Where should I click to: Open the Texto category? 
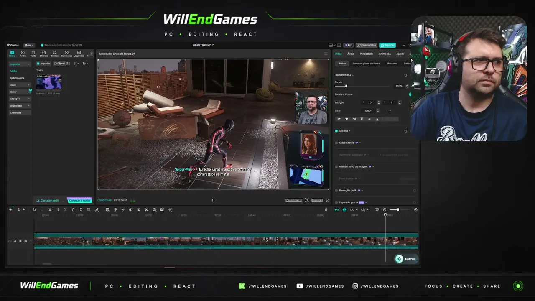click(x=33, y=54)
